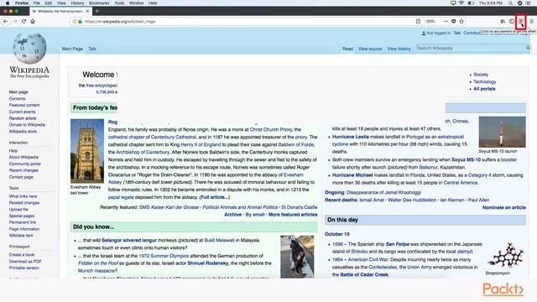This screenshot has width=537, height=302.
Task: Click the All portals link
Action: pyautogui.click(x=484, y=89)
